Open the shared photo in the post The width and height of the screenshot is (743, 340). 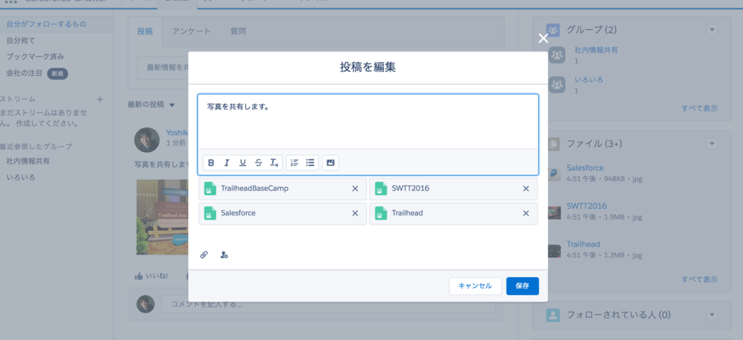[162, 217]
